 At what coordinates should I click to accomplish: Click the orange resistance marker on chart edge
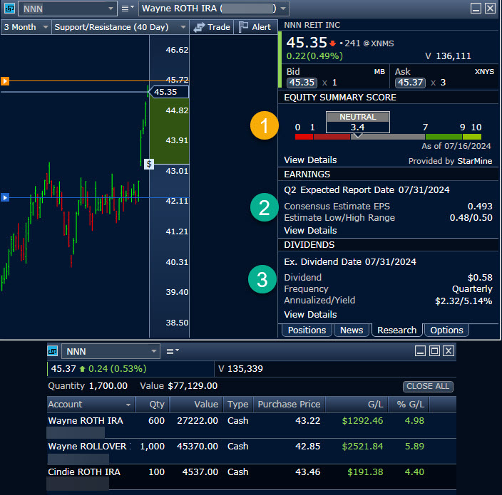[4, 81]
